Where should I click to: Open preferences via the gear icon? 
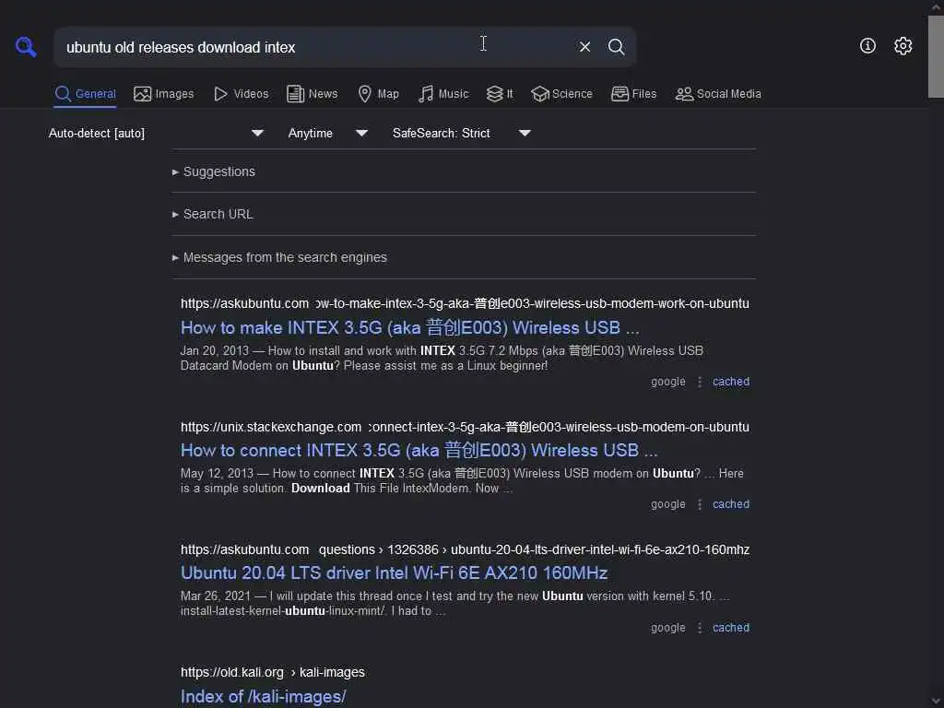click(x=903, y=46)
